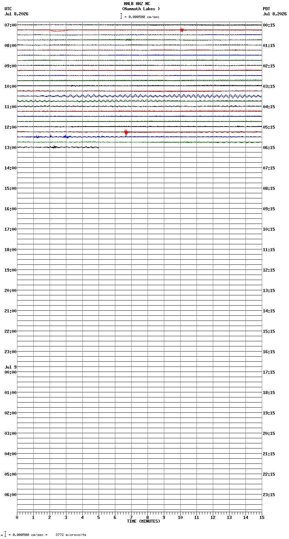Image resolution: width=289 pixels, height=539 pixels.
Task: Click the '01:15' PDT time label
Action: point(269,46)
